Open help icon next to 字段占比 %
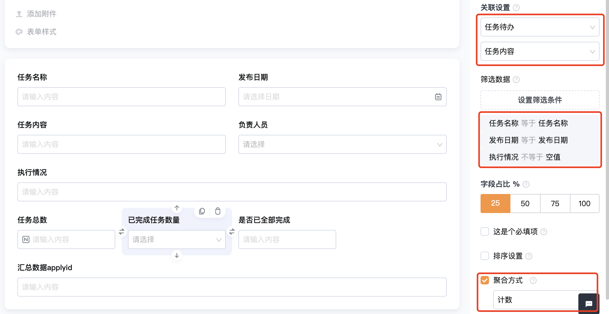 point(526,184)
